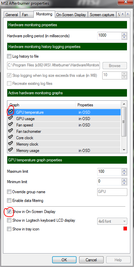Select the Memory usage row
This screenshot has height=267, width=134.
[x=64, y=150]
